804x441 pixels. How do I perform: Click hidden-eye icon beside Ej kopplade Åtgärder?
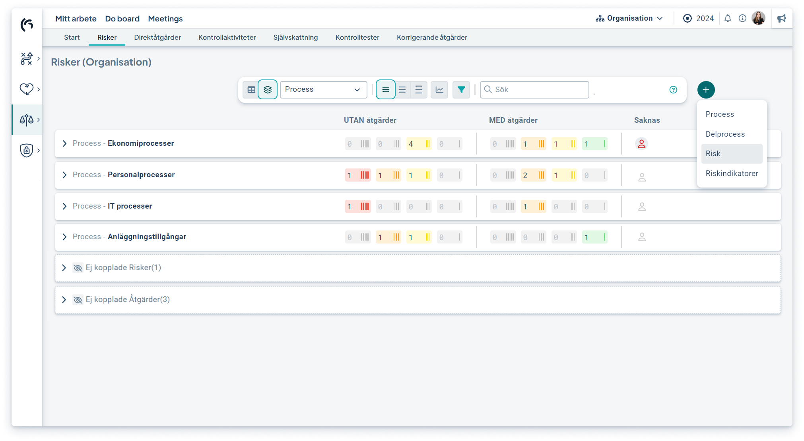tap(78, 300)
